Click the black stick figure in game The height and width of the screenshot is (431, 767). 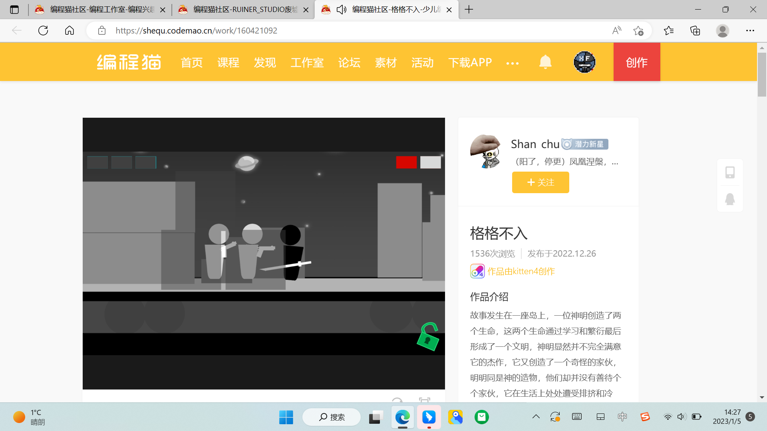[x=292, y=253]
